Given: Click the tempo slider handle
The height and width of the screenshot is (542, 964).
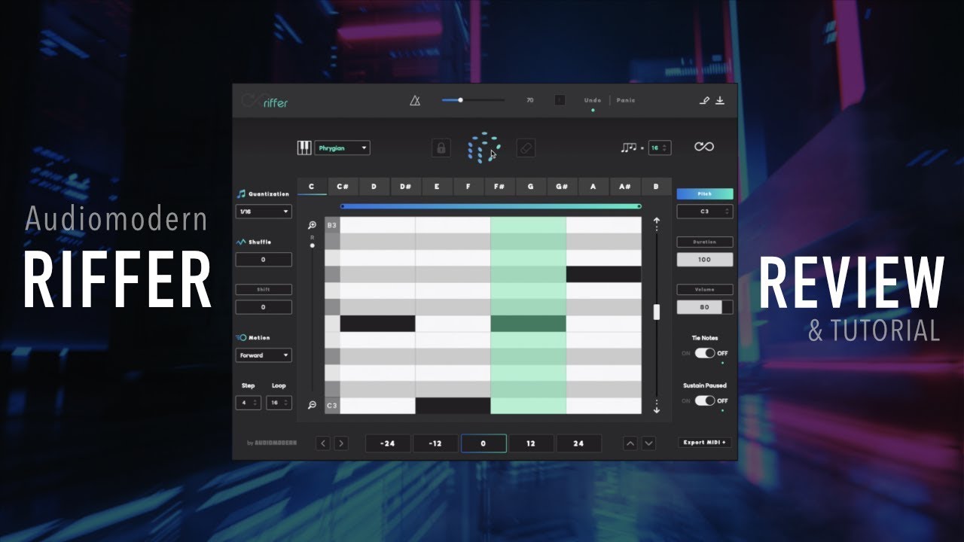Looking at the screenshot, I should 460,99.
